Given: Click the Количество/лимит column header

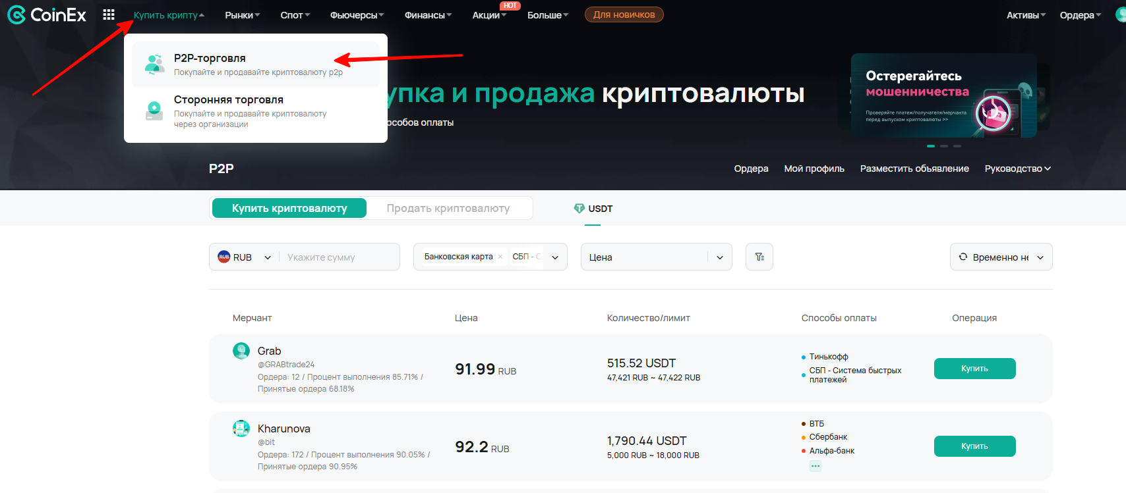Looking at the screenshot, I should [x=649, y=318].
